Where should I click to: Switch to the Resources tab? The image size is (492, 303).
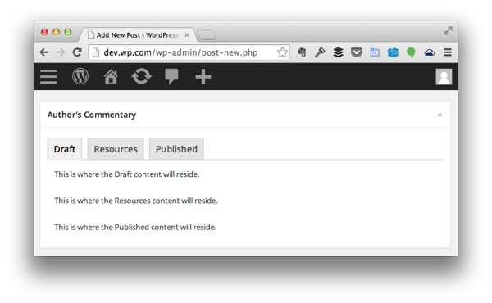(x=116, y=149)
